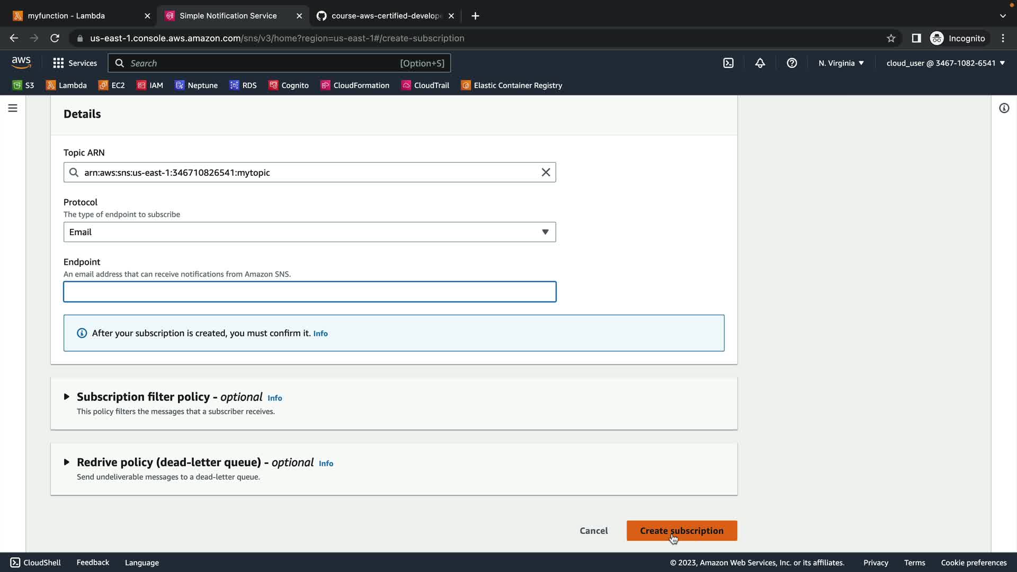
Task: Click the notifications bell icon
Action: pos(760,63)
